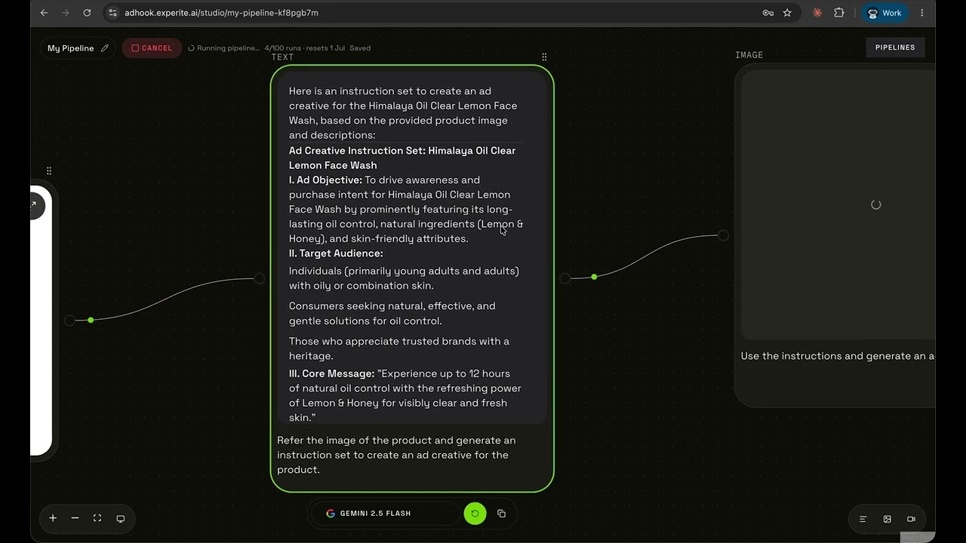Click the loading image preview area

pyautogui.click(x=838, y=204)
